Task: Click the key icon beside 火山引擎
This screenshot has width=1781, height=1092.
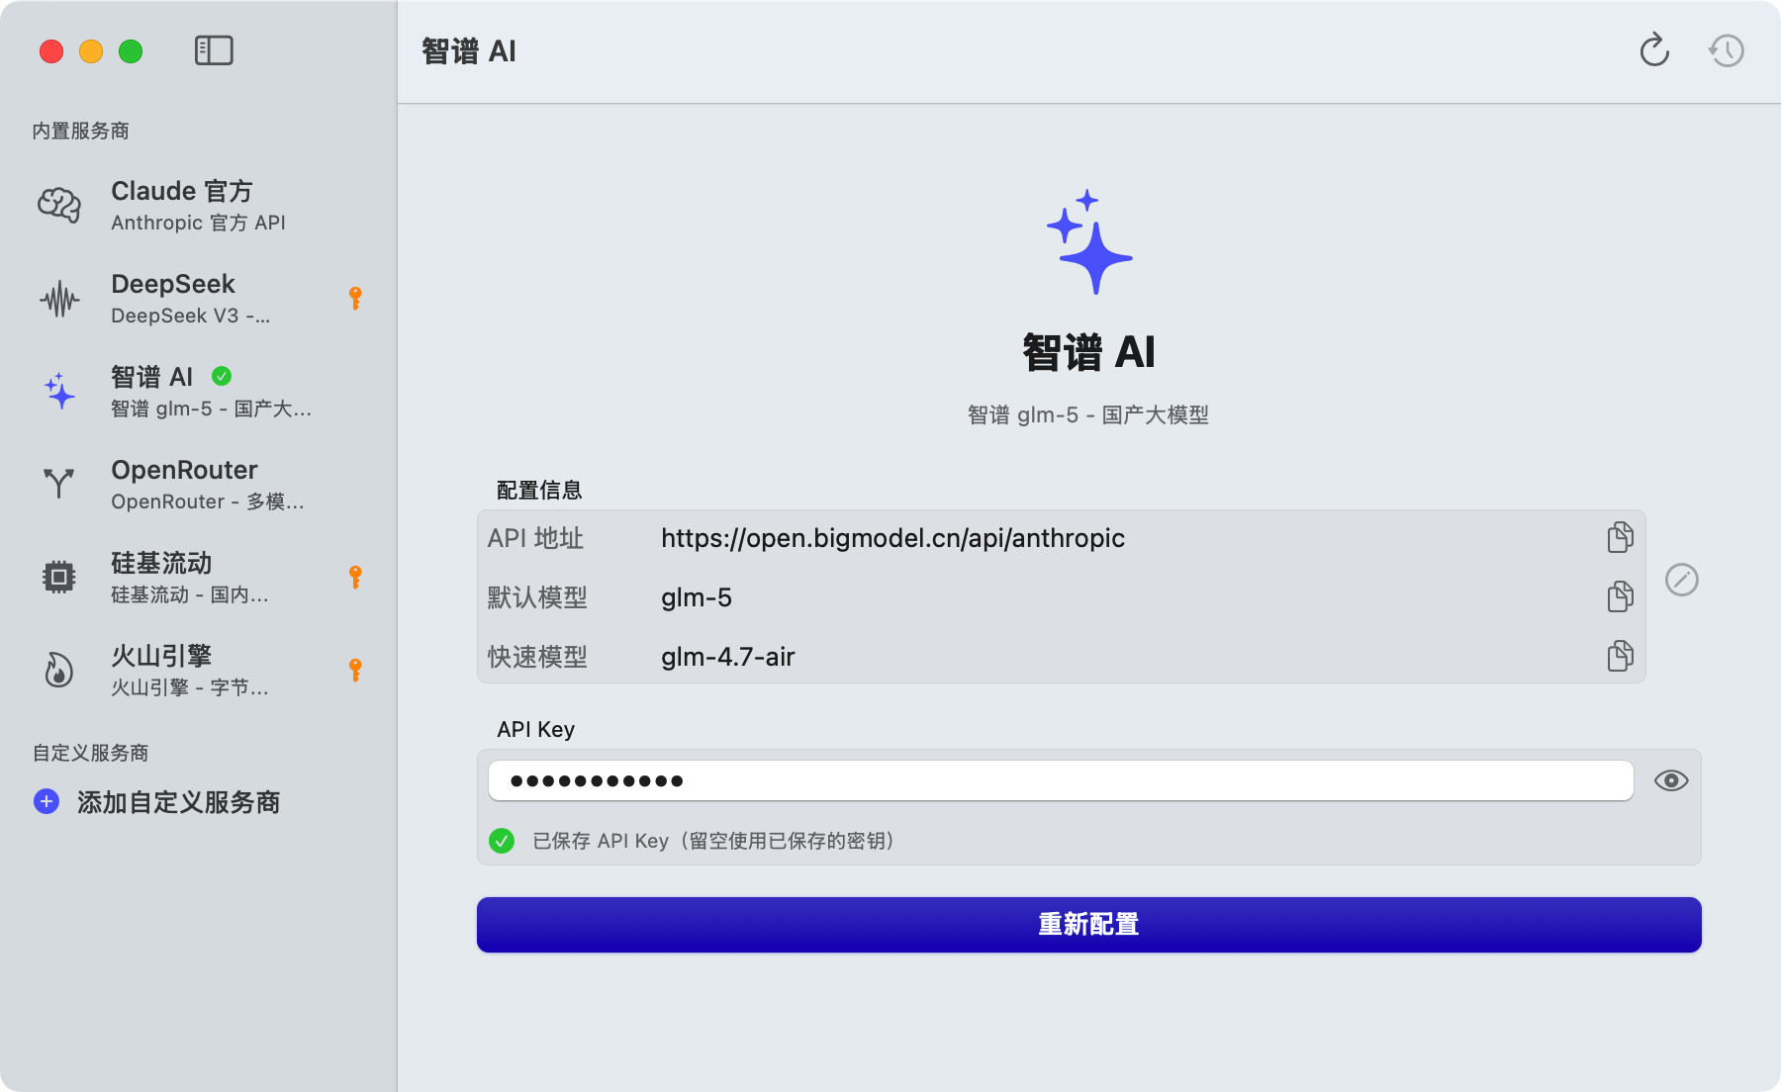Action: (x=355, y=670)
